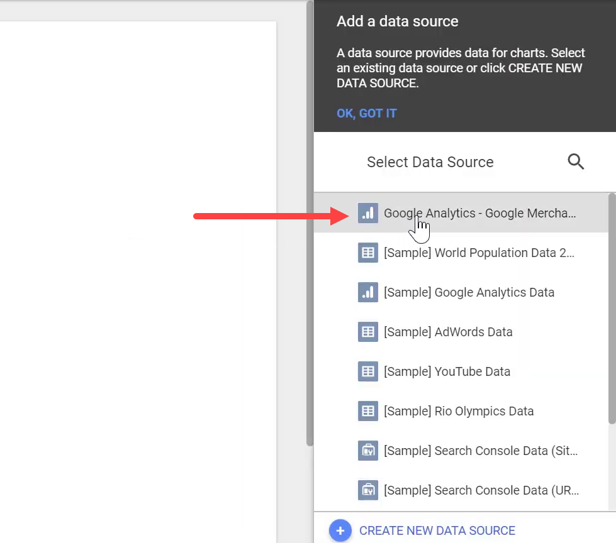This screenshot has height=543, width=616.
Task: Choose [Sample] Google Analytics Data
Action: (x=469, y=293)
